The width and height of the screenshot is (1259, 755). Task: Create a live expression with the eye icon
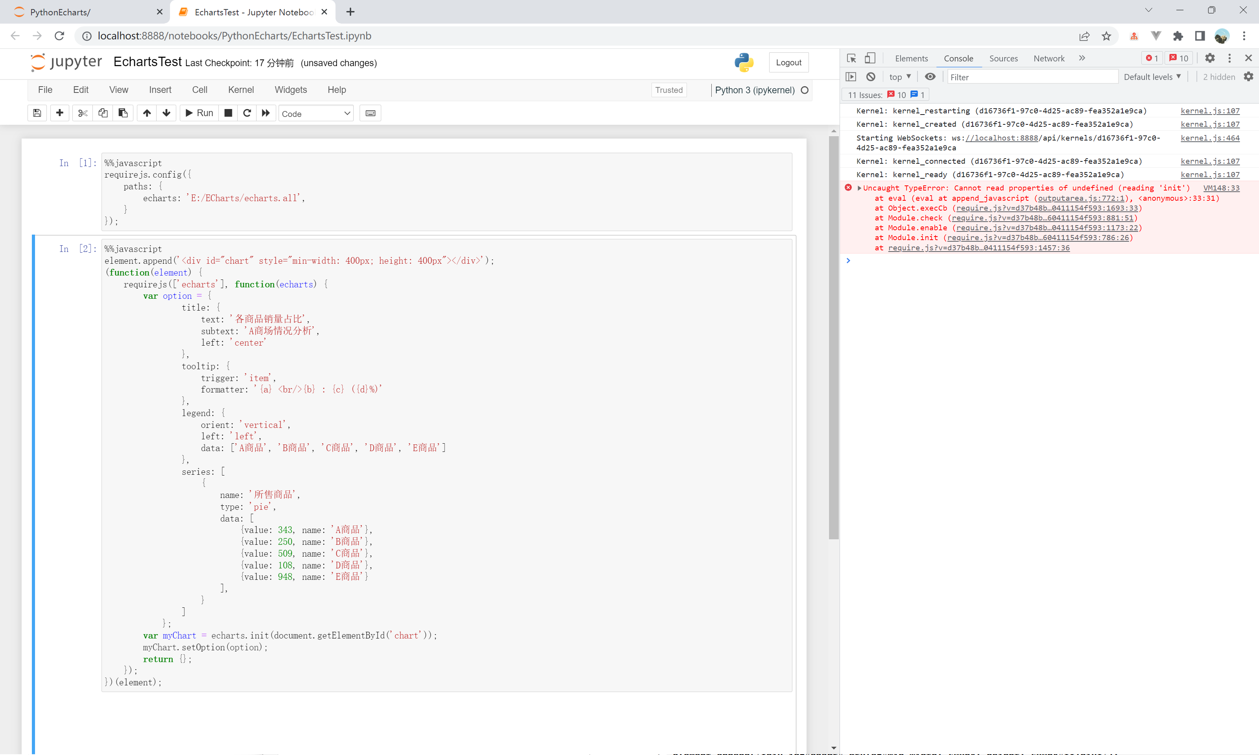[930, 77]
